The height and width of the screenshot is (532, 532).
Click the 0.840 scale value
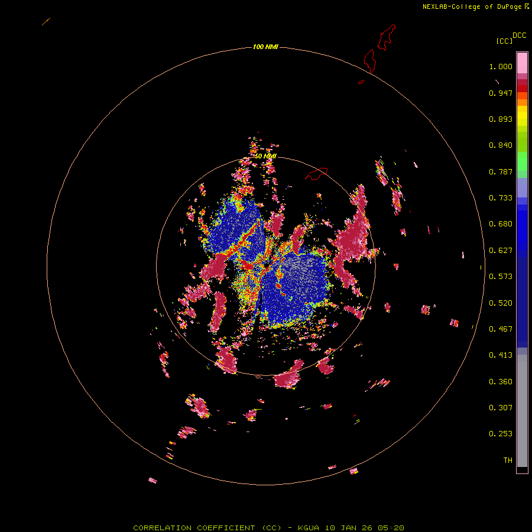click(x=501, y=145)
